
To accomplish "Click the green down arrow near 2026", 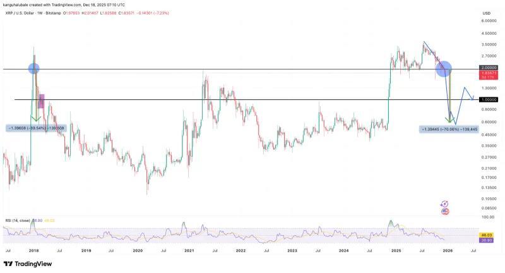I will (450, 118).
